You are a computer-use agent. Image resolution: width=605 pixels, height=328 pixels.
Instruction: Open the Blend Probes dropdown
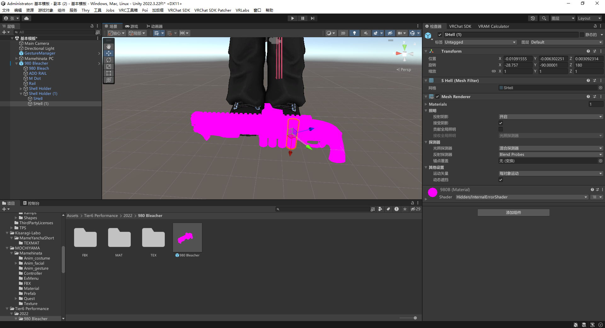pyautogui.click(x=551, y=155)
